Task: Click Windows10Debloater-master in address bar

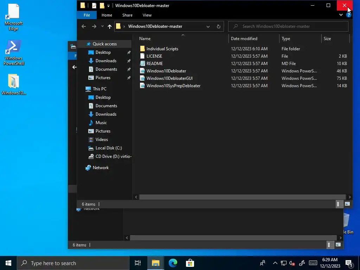Action: tap(155, 26)
